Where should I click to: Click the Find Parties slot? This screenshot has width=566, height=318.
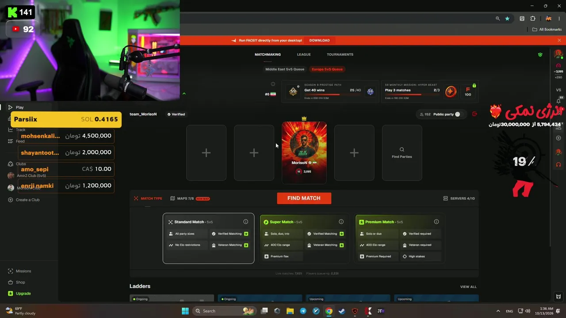[x=402, y=153]
